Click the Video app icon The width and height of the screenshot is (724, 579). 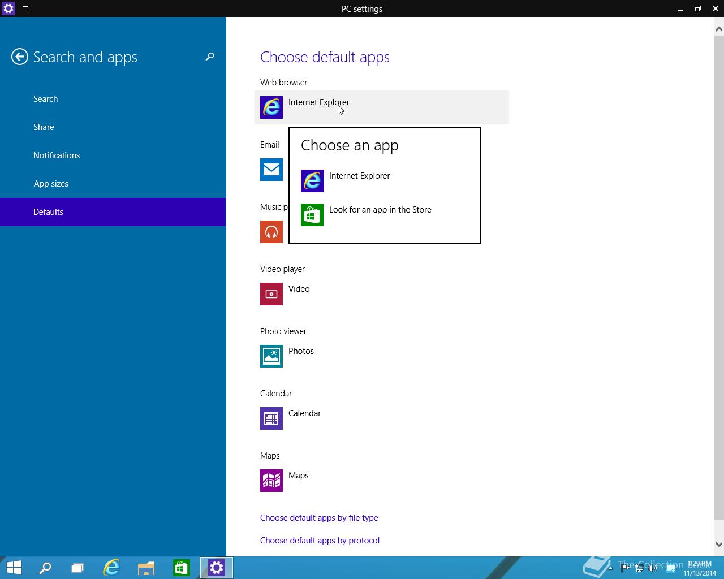coord(271,294)
